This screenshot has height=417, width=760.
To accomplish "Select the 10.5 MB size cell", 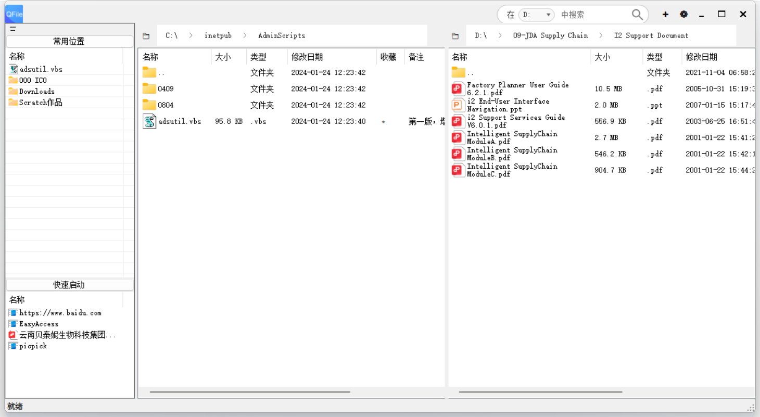I will tap(608, 89).
